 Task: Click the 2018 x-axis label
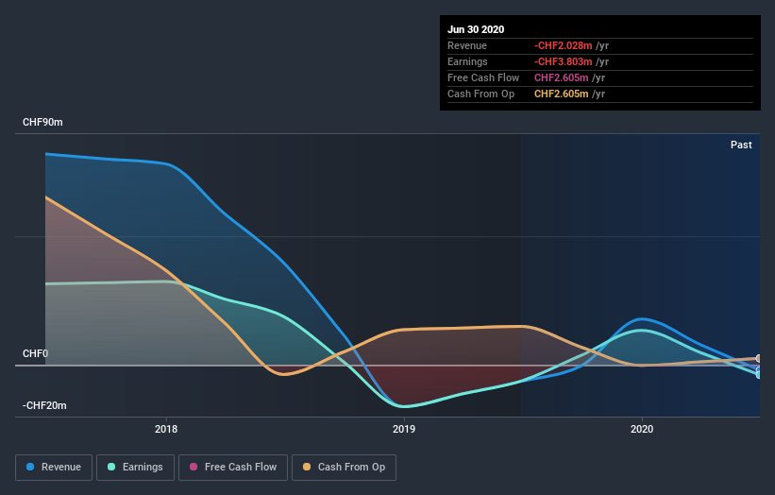pos(166,429)
